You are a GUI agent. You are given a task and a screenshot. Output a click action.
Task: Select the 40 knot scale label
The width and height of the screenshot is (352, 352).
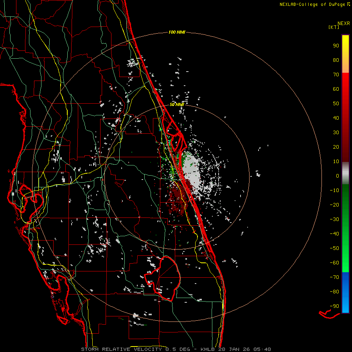click(x=336, y=118)
